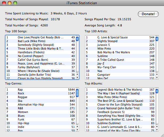Select the R&B genre row

[41, 108]
